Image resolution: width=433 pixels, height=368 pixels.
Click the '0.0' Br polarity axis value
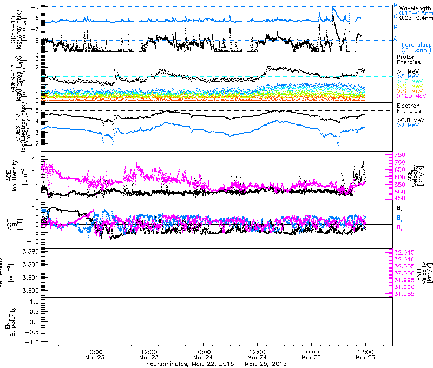pos(34,322)
